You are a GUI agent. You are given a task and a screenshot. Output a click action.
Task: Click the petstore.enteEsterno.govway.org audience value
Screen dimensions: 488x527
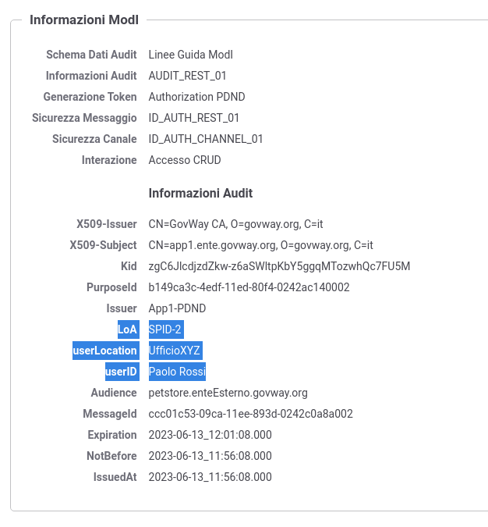228,393
